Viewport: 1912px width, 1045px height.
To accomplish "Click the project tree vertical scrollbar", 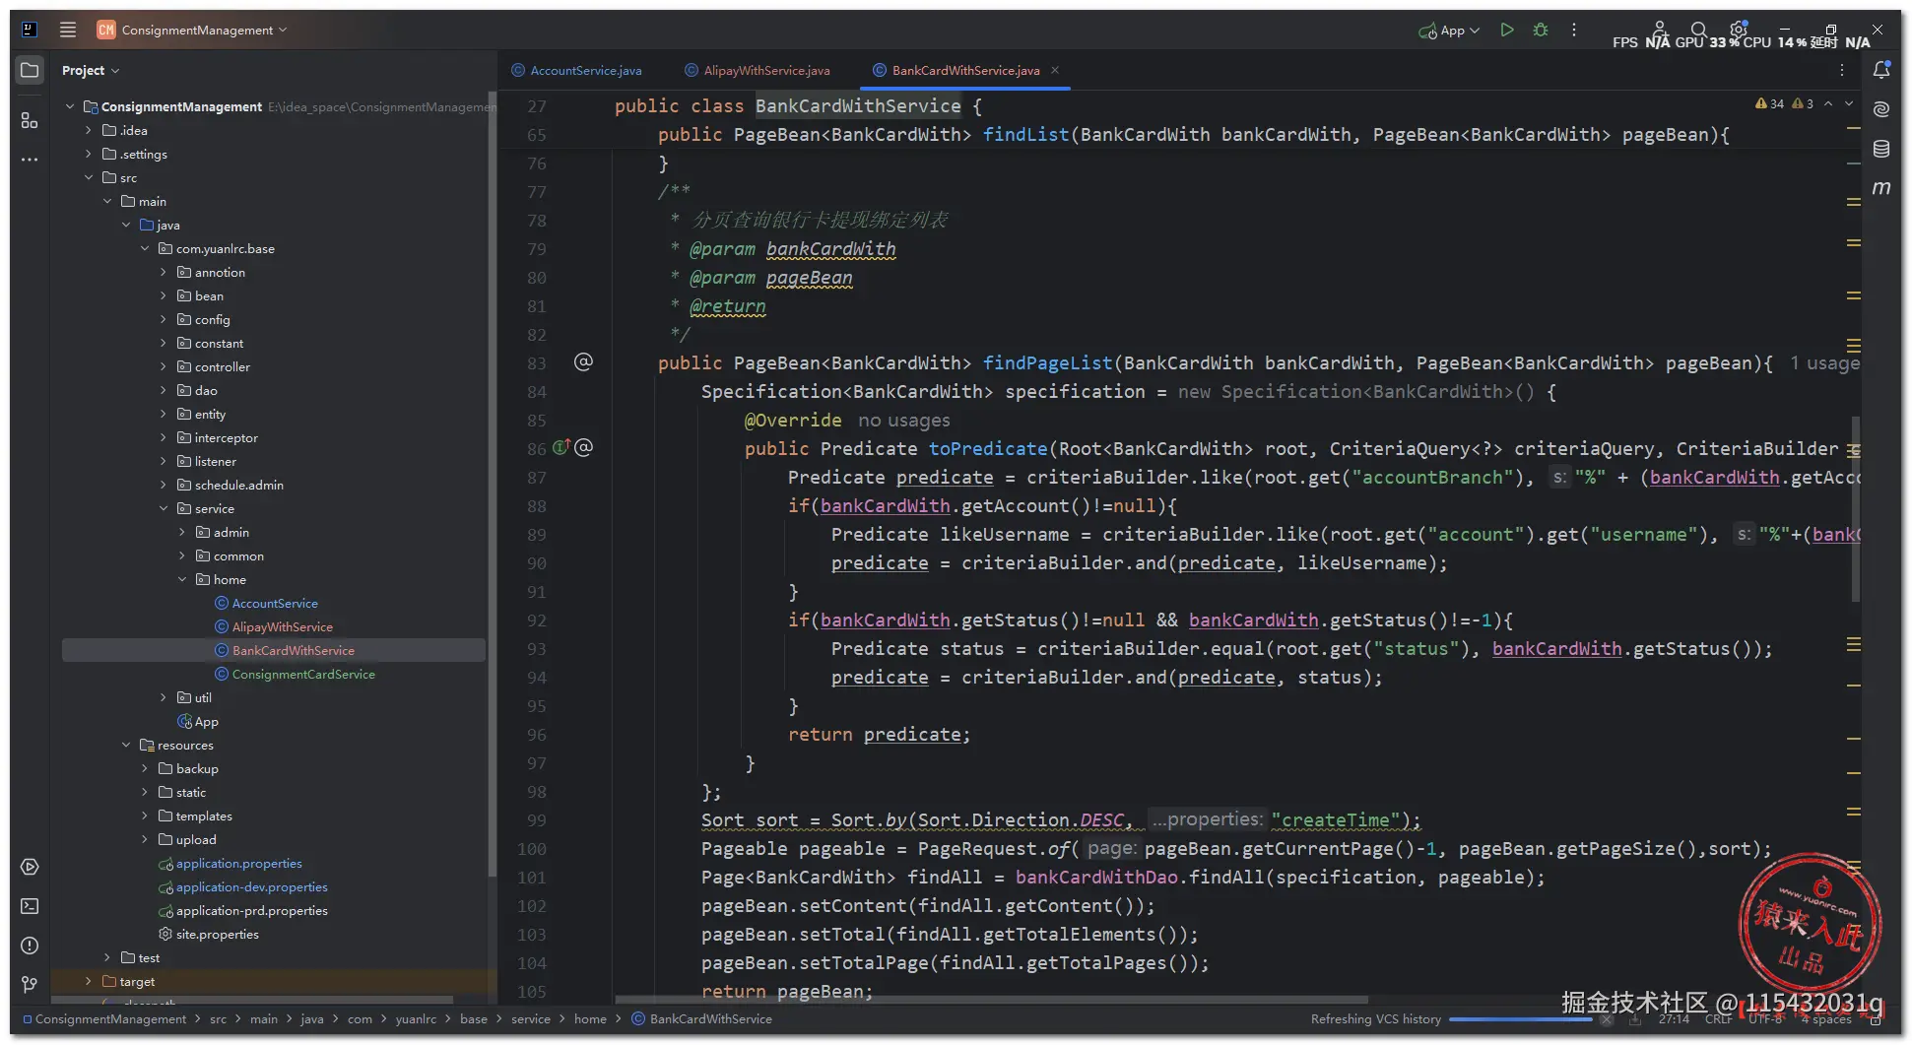I will [x=492, y=485].
